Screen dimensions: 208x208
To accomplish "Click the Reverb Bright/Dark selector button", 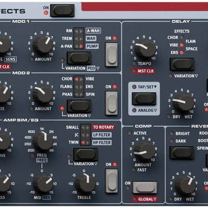I will pos(181,153).
